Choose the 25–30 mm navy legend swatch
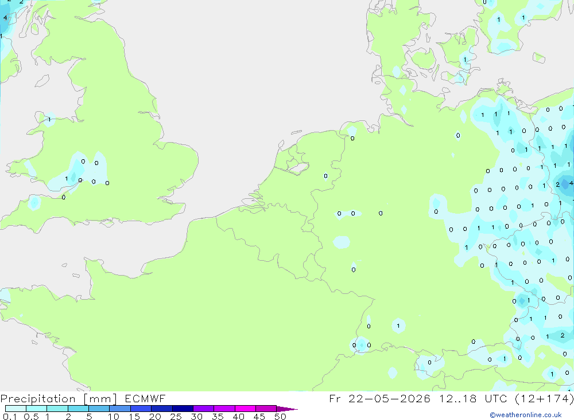Screen dimensions: 574x420 183,409
